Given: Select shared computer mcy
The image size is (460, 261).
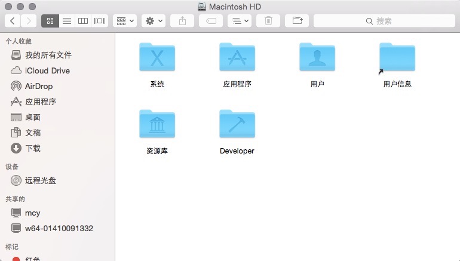Looking at the screenshot, I should click(x=57, y=213).
